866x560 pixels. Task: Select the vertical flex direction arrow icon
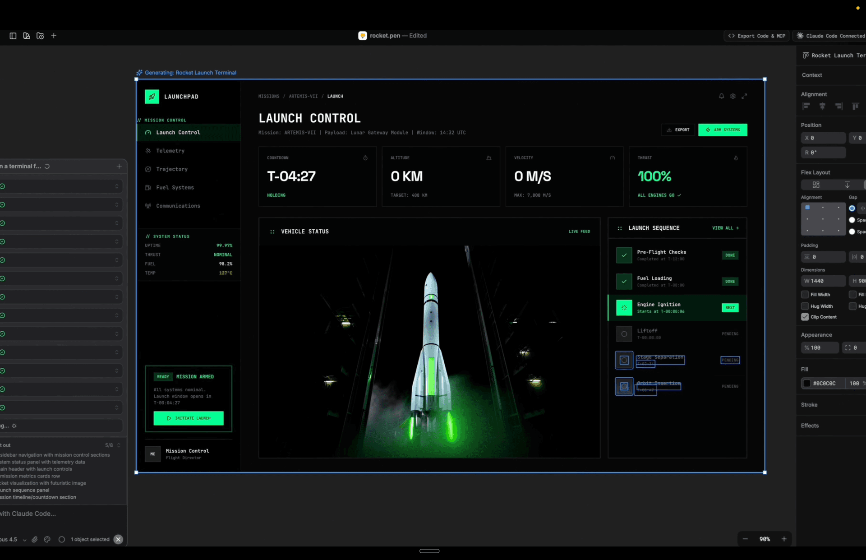coord(847,185)
